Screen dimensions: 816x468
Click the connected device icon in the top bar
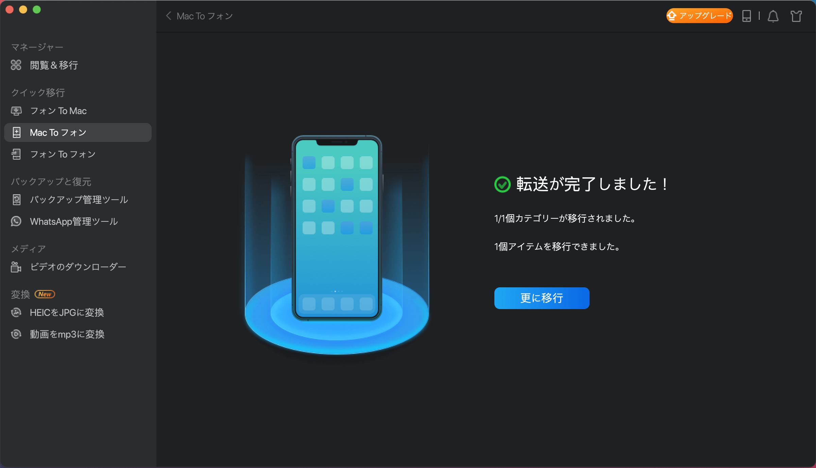[x=746, y=16]
